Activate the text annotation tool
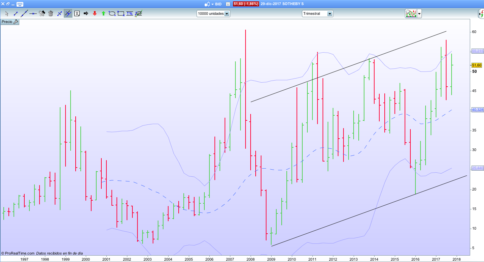This screenshot has width=484, height=262. click(77, 13)
